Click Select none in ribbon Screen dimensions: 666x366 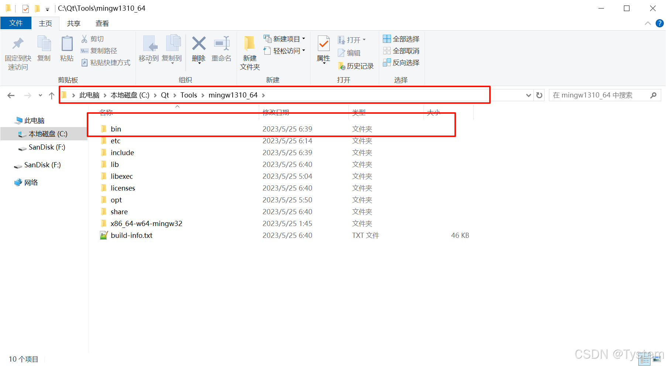401,51
